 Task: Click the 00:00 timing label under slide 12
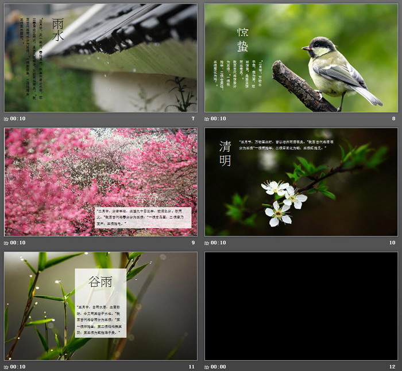pos(218,366)
